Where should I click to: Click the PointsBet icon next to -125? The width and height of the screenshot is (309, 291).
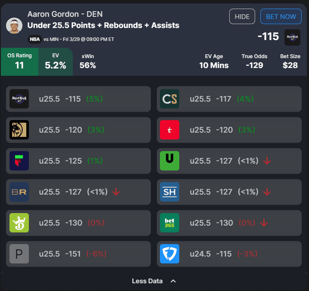coord(19,161)
